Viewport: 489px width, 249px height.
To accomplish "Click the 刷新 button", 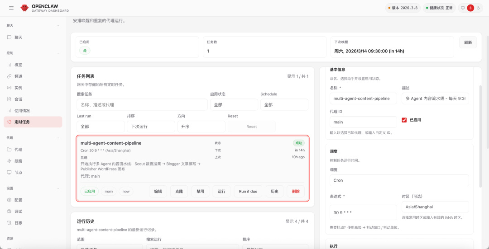I will pos(468,42).
